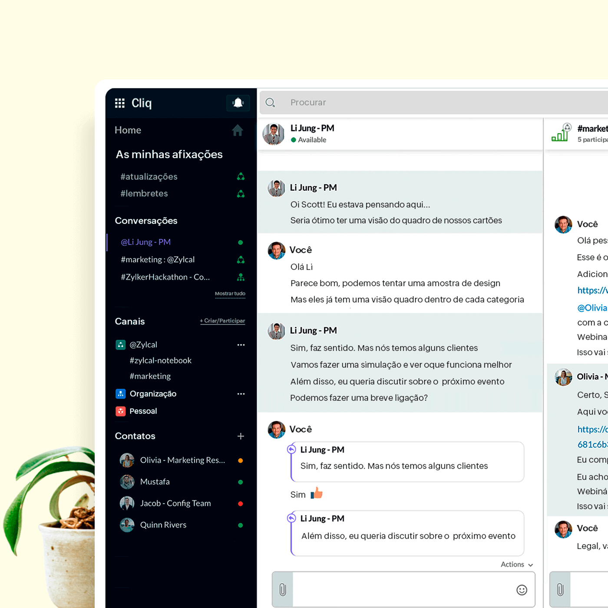The width and height of the screenshot is (608, 608).
Task: Click the Home house icon
Action: point(238,130)
